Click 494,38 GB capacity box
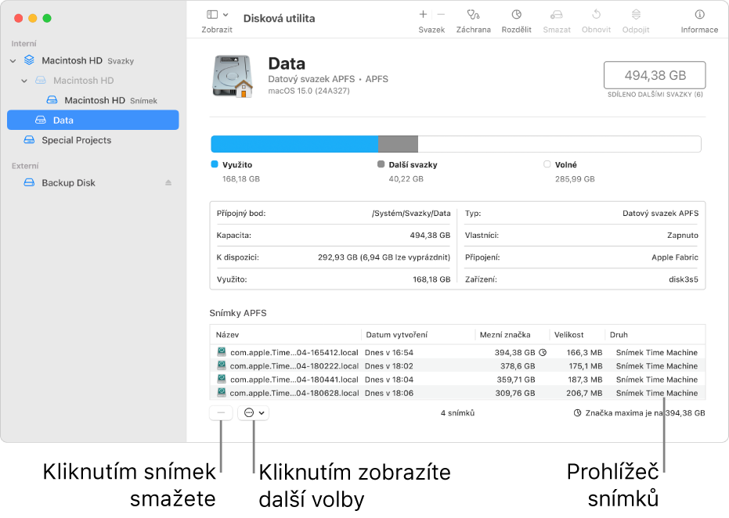 [x=655, y=75]
